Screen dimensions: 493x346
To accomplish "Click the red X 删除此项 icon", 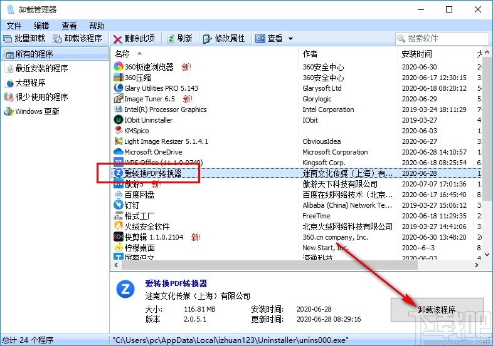I will pos(117,39).
